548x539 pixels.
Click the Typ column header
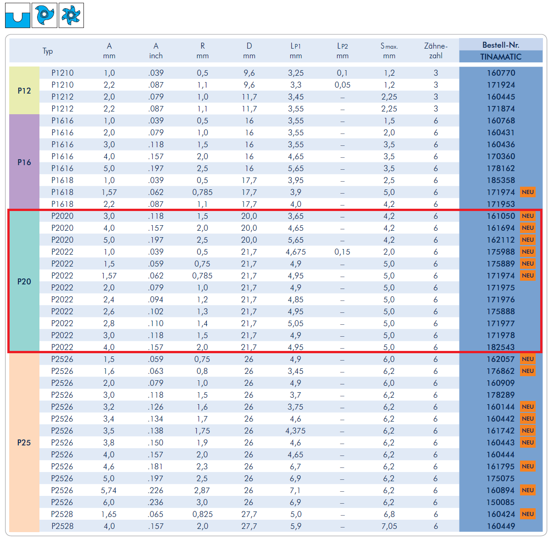(x=48, y=51)
